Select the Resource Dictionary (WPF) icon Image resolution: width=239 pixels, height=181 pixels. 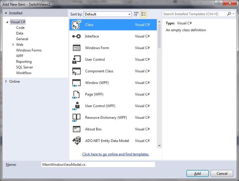[x=76, y=118]
